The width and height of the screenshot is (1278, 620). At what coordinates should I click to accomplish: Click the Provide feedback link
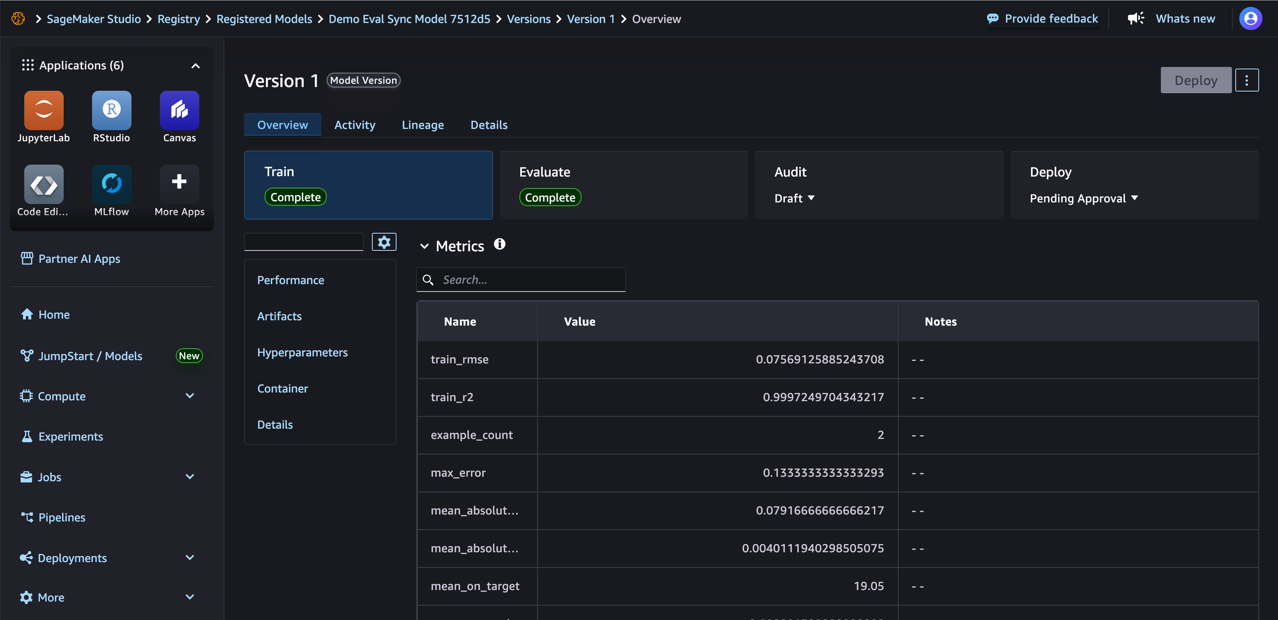1051,19
